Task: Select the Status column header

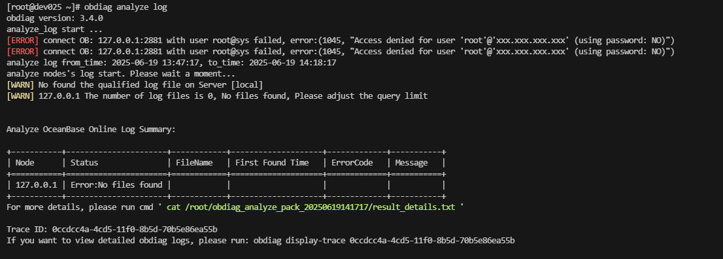Action: 84,162
